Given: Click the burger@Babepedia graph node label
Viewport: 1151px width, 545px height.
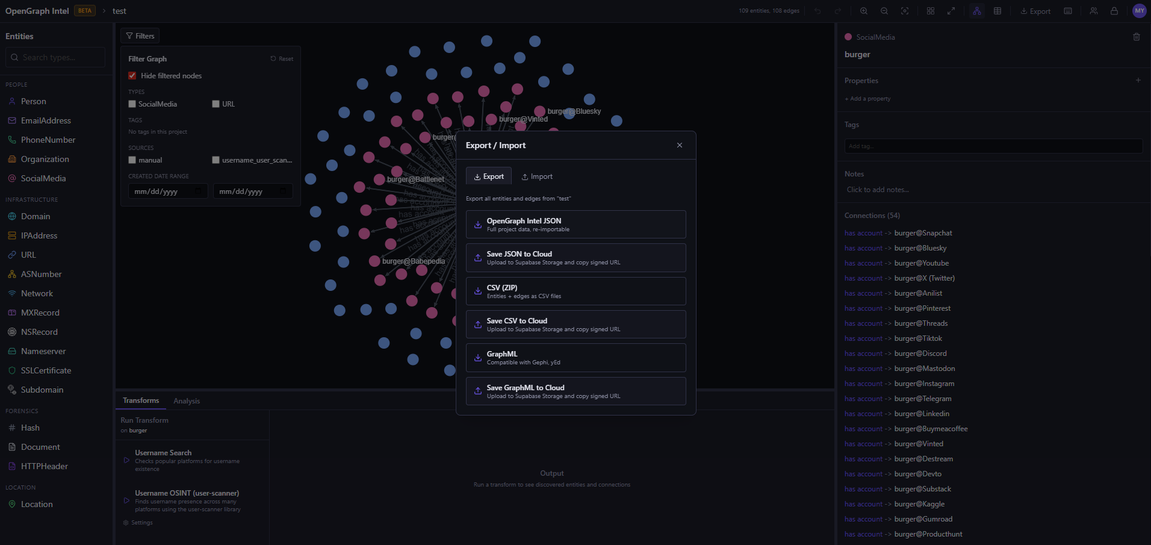Looking at the screenshot, I should [414, 261].
